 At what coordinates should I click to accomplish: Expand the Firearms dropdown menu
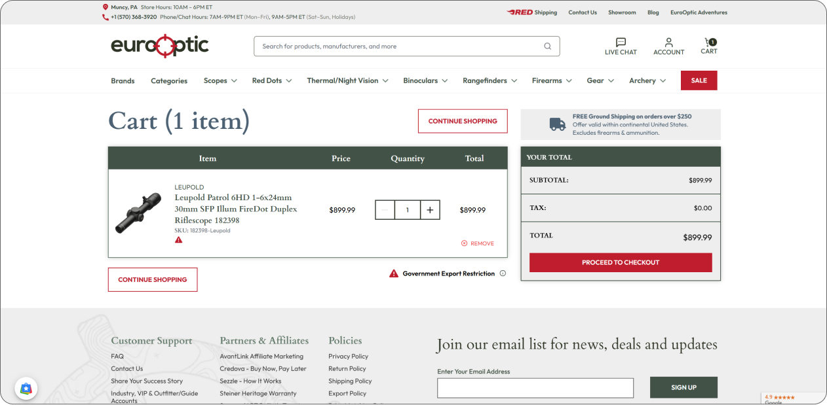(x=552, y=80)
